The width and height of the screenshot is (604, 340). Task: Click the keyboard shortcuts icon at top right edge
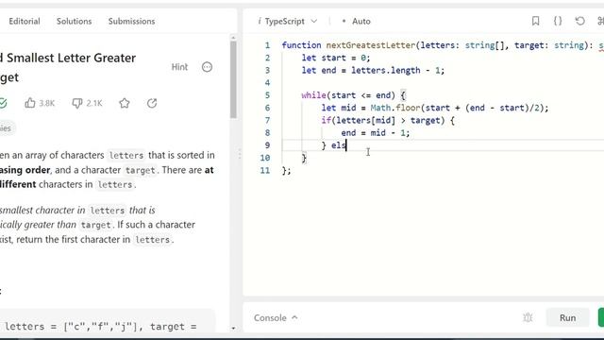pos(600,21)
